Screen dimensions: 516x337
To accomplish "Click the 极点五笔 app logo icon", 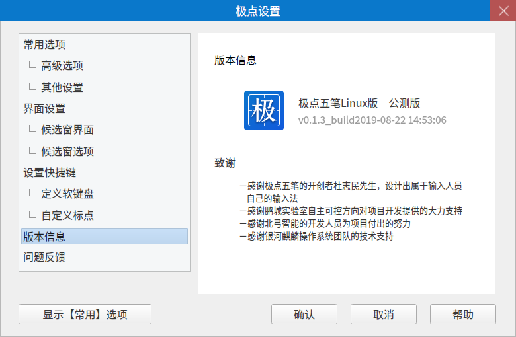I will (x=264, y=110).
